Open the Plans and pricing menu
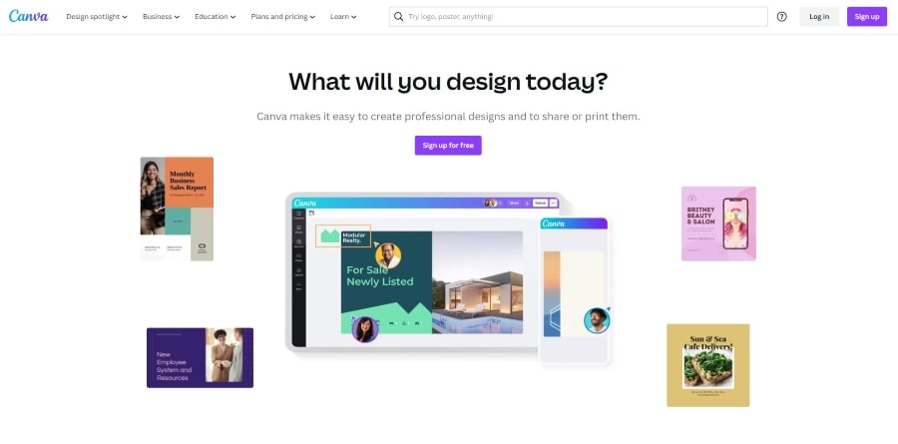The image size is (898, 444). (x=283, y=17)
